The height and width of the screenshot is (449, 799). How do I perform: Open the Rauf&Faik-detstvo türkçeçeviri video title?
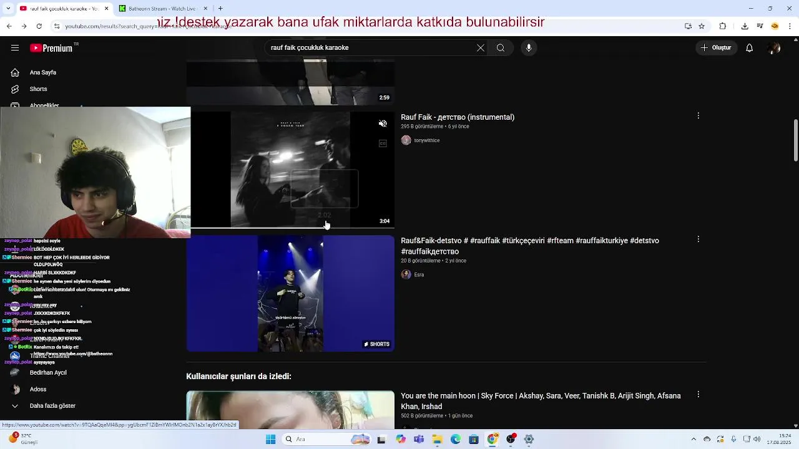pyautogui.click(x=530, y=246)
